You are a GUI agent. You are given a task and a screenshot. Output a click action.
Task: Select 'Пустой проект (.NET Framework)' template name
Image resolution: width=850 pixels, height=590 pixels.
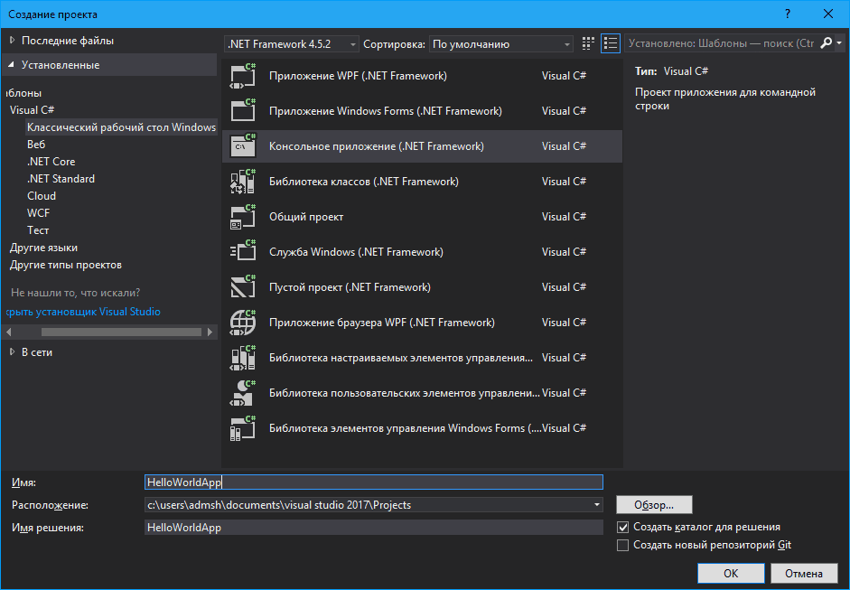click(350, 287)
